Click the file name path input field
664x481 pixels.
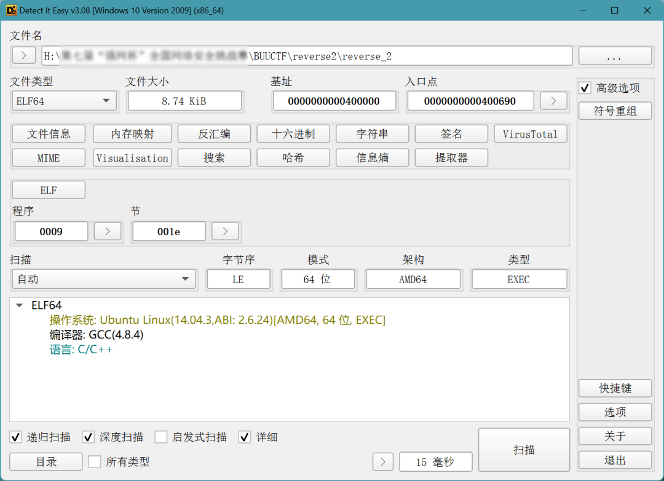(x=307, y=56)
